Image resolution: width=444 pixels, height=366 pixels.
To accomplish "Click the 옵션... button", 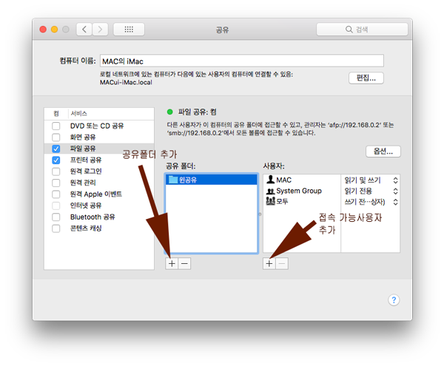I will click(x=383, y=152).
